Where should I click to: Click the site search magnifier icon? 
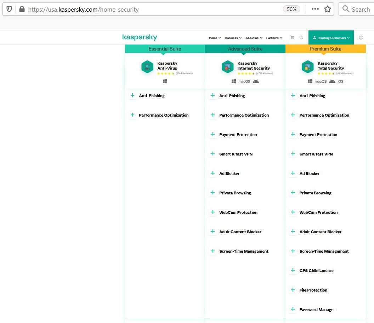pos(301,37)
